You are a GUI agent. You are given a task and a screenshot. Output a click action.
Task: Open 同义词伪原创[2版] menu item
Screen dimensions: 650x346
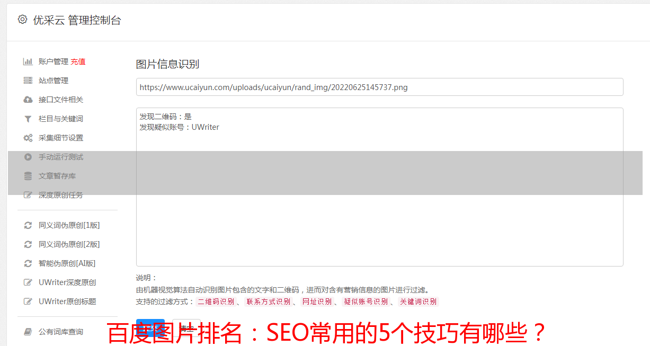[x=69, y=244]
